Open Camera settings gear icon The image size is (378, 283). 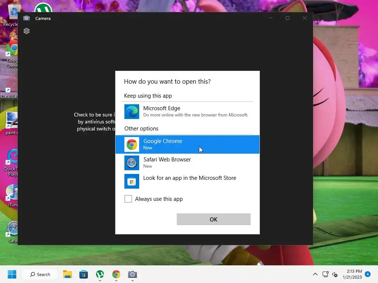pos(27,31)
